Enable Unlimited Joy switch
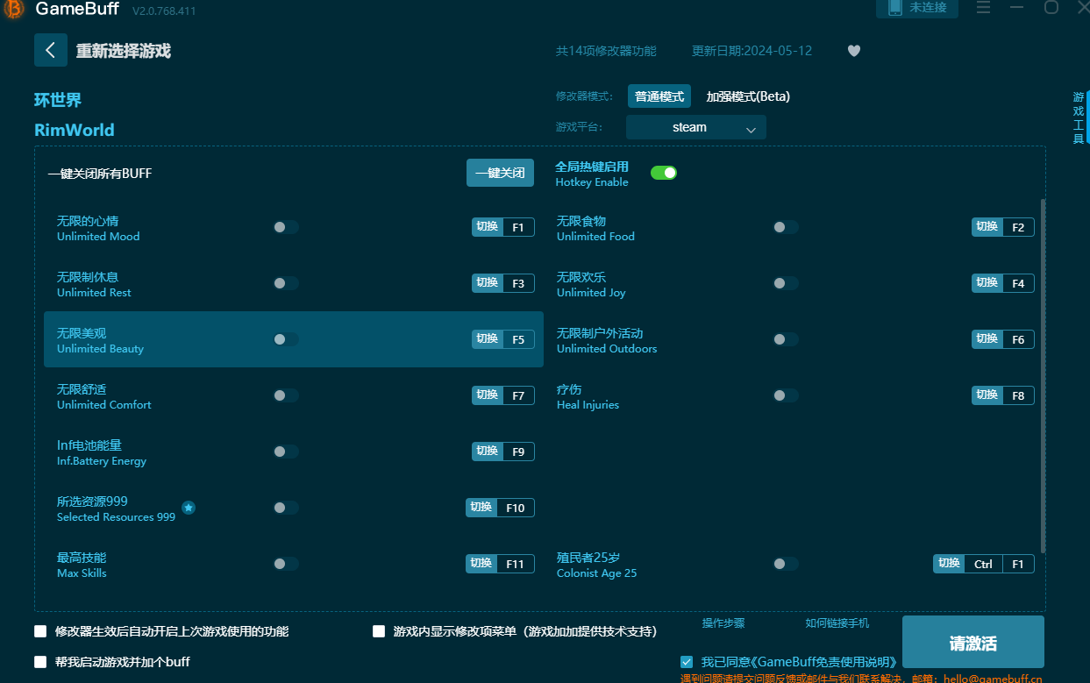This screenshot has height=683, width=1090. pyautogui.click(x=786, y=283)
